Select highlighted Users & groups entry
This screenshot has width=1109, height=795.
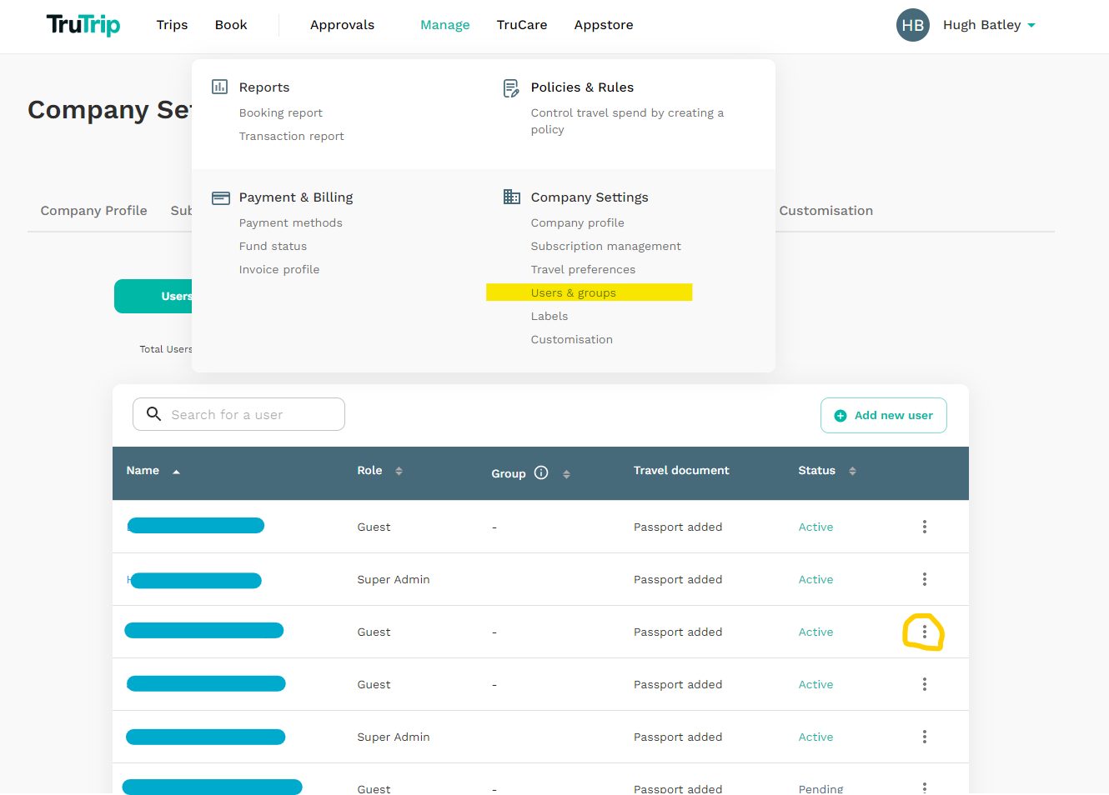point(589,292)
